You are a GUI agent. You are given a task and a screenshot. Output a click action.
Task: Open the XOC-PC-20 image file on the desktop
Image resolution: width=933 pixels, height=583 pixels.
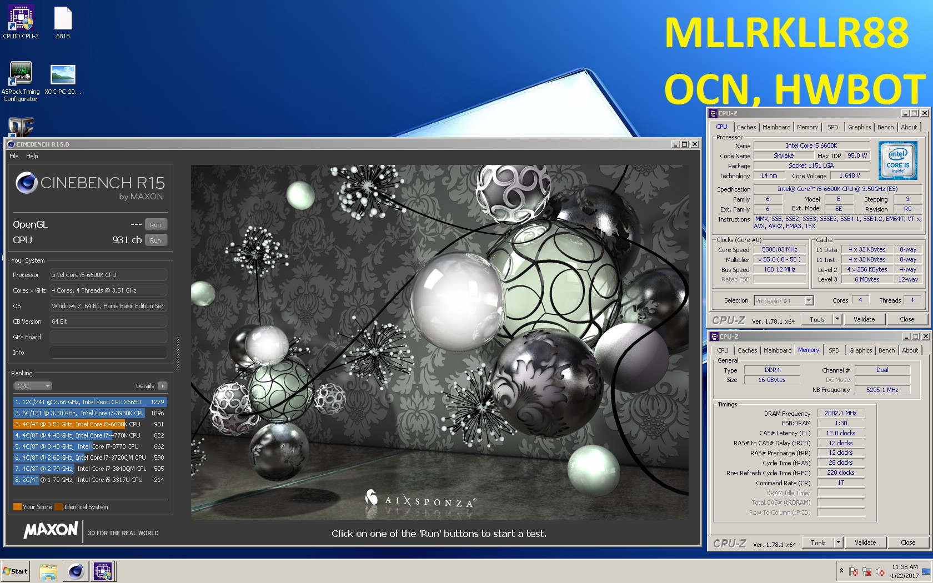[x=63, y=79]
